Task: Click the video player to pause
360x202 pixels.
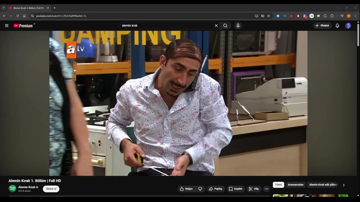Action: pos(178,103)
